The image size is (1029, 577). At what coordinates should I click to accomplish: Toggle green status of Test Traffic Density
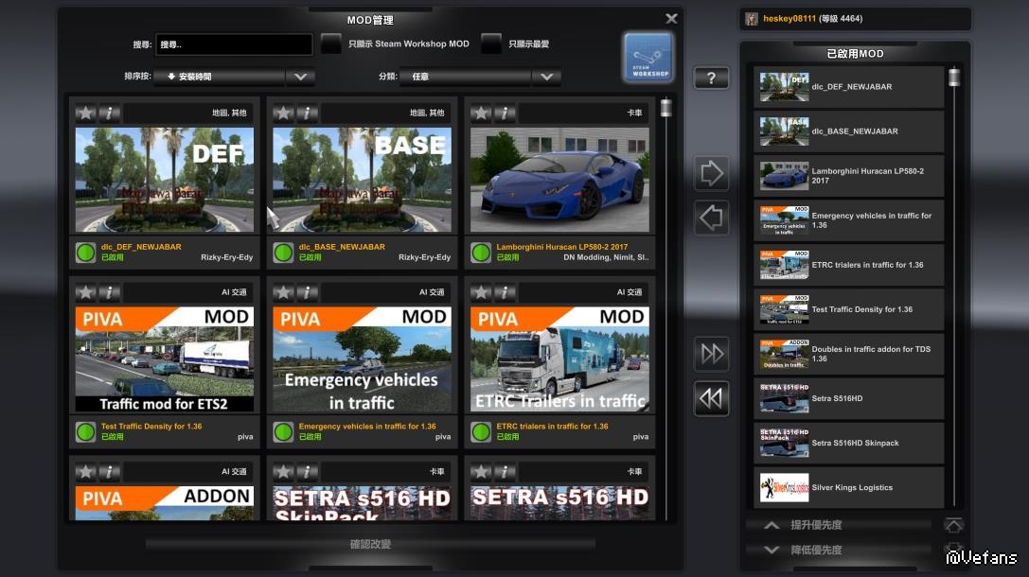(x=86, y=432)
